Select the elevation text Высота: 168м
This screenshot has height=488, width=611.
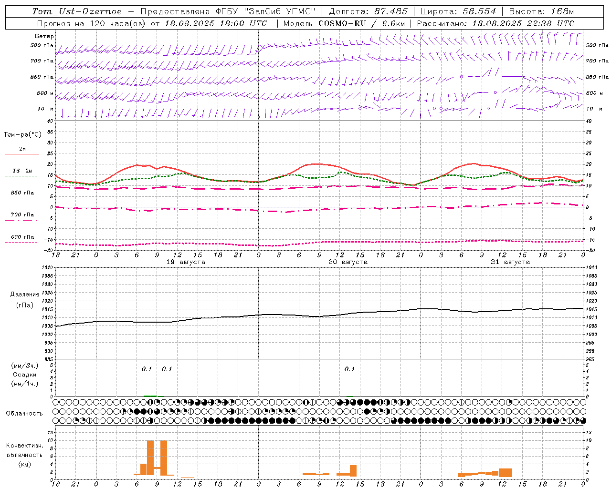click(541, 11)
